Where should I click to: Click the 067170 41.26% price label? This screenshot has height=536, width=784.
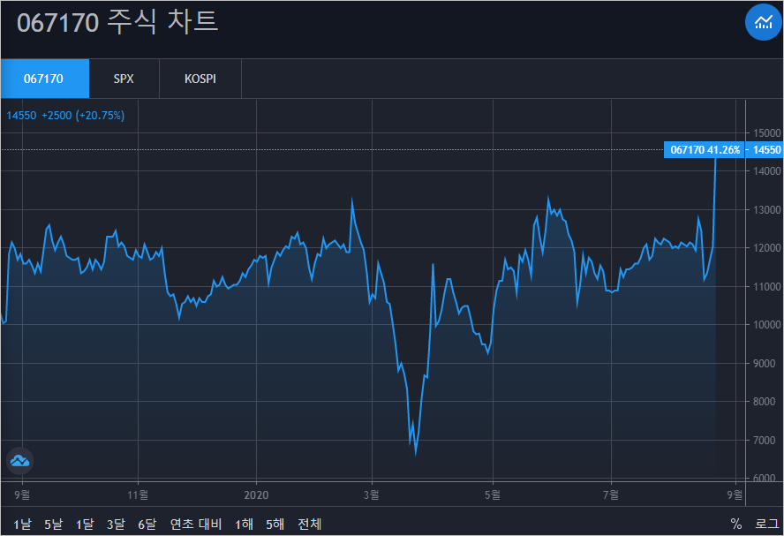pos(704,149)
